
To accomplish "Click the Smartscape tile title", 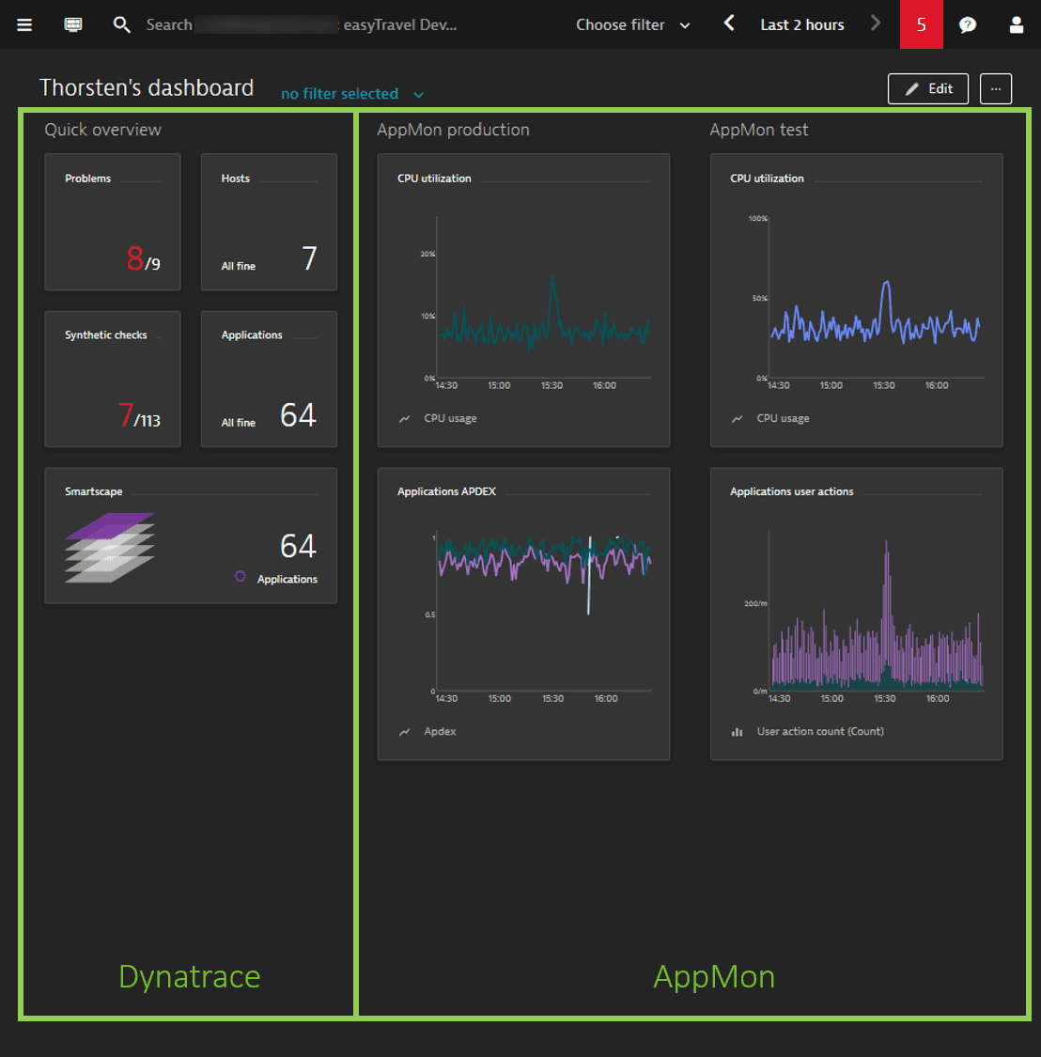I will pyautogui.click(x=94, y=491).
